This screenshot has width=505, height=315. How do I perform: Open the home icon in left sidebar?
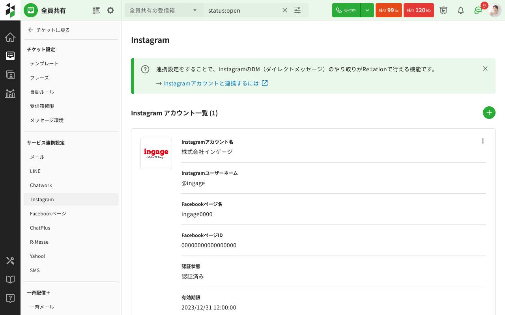[10, 37]
